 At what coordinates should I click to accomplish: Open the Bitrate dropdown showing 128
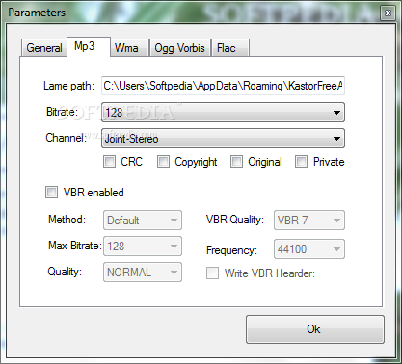click(223, 113)
